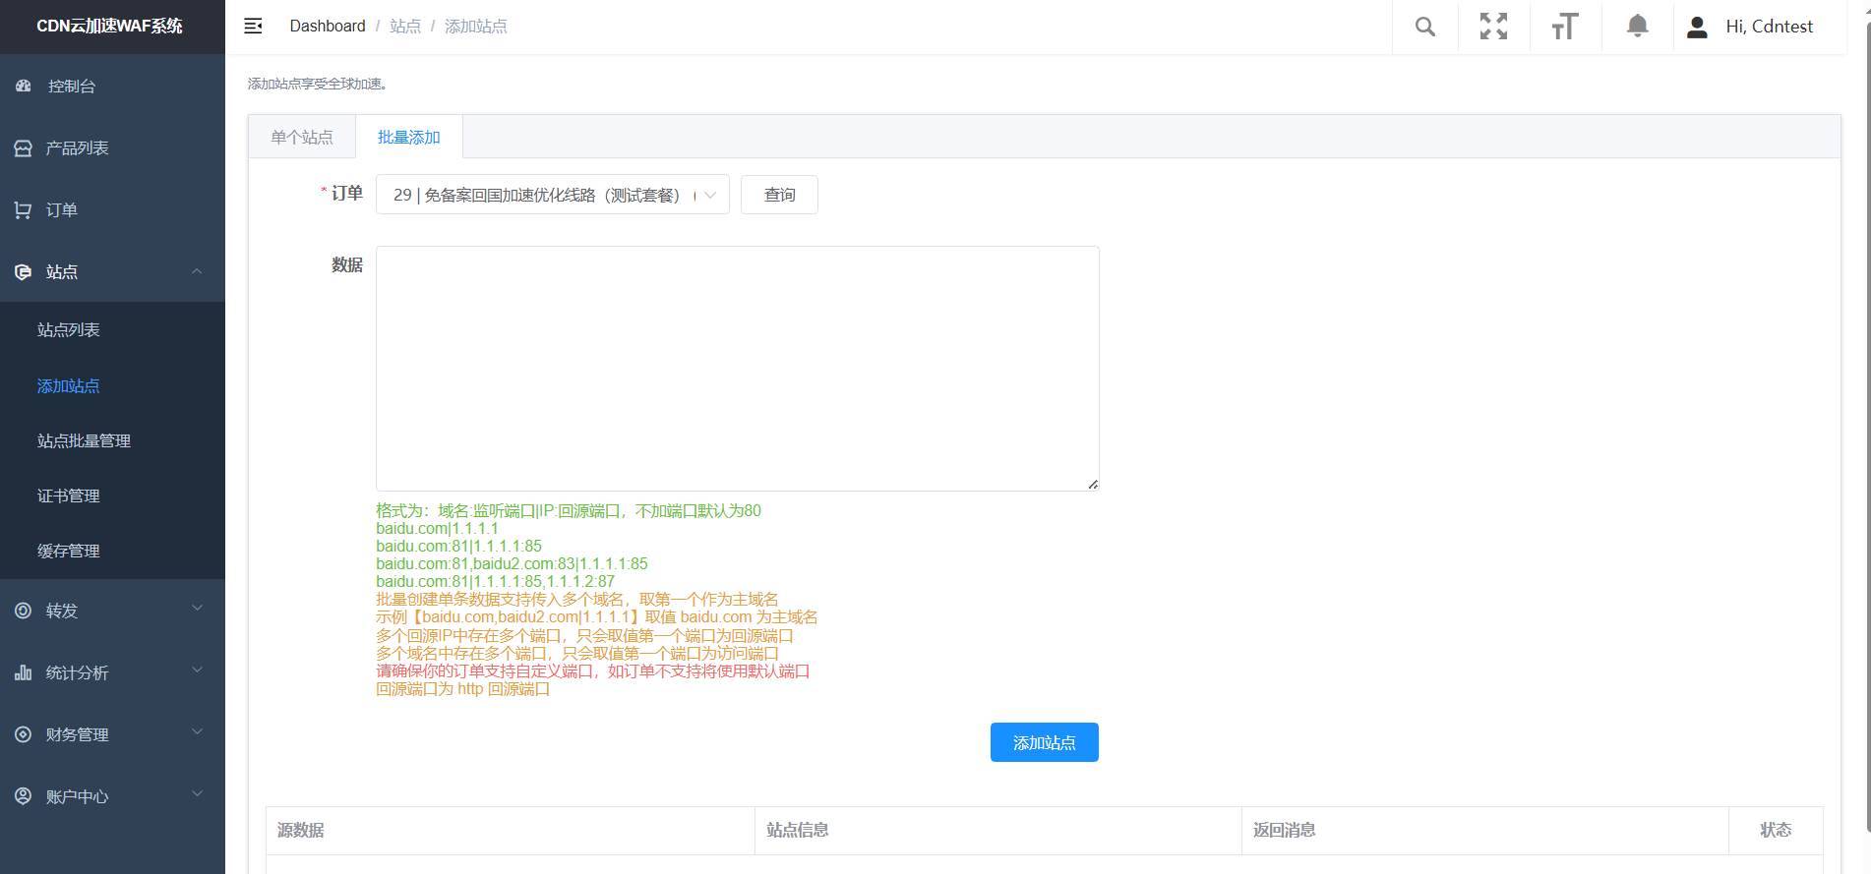Collapse the 站点 sidebar menu
Viewport: 1871px width, 874px height.
click(112, 272)
